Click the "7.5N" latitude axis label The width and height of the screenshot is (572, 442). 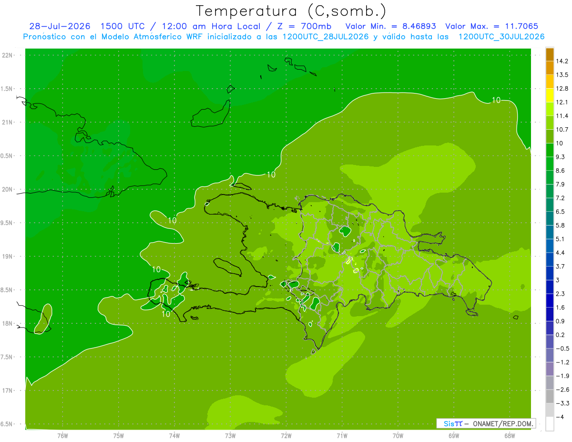coord(7,357)
